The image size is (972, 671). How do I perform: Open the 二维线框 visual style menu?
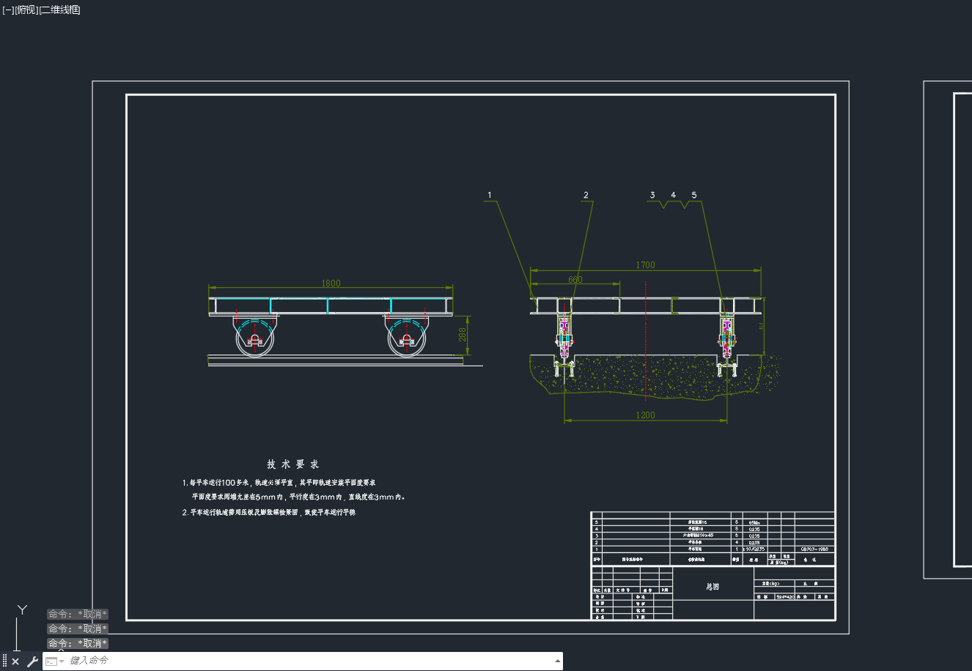click(x=59, y=10)
